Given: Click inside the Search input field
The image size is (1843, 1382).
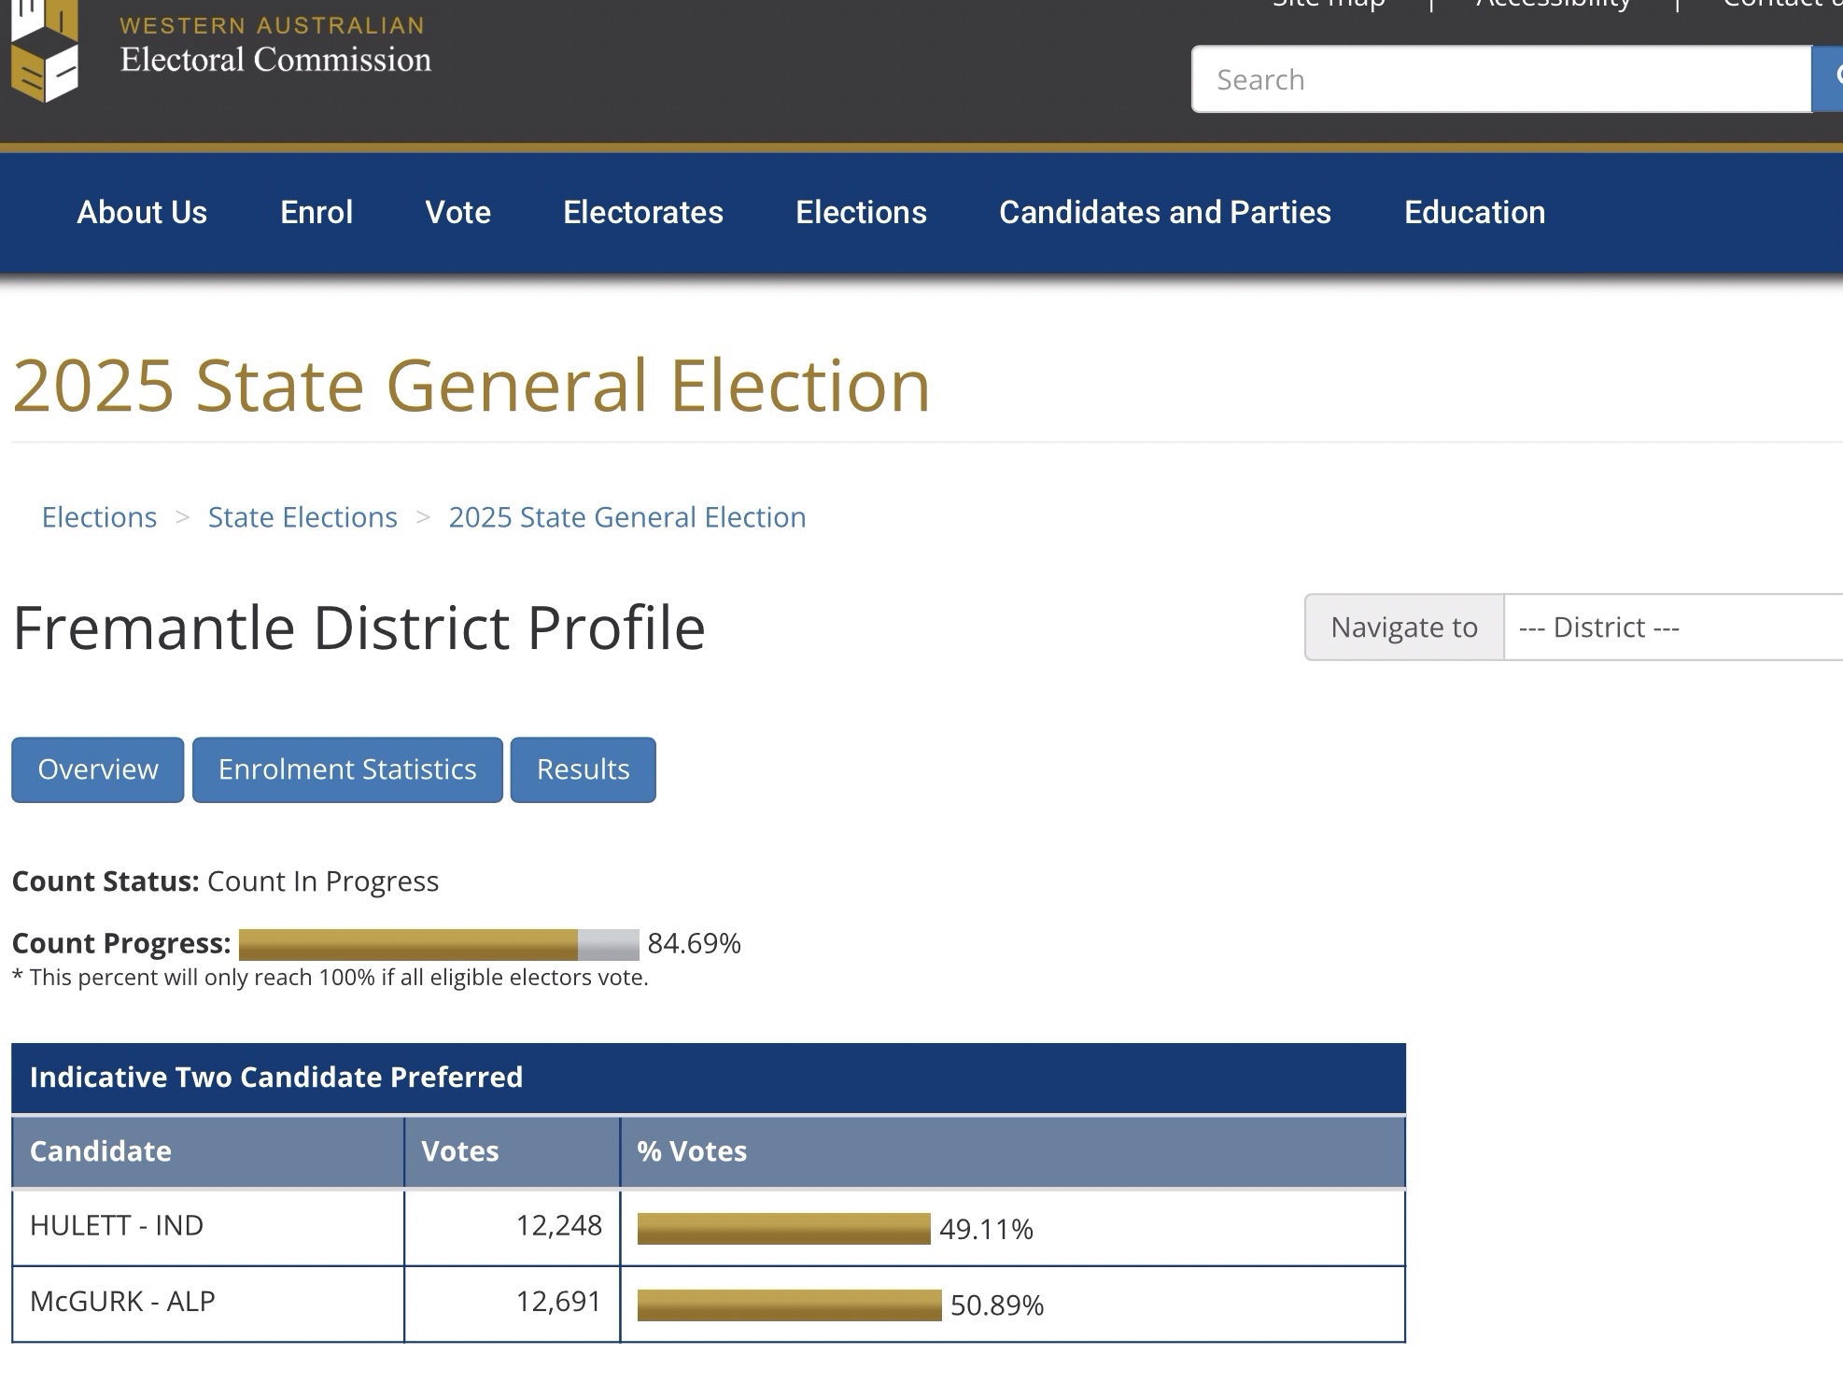Looking at the screenshot, I should pos(1501,79).
